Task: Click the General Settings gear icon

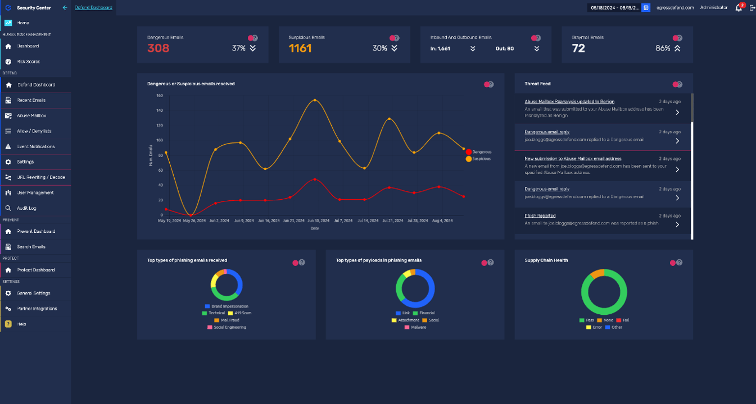Action: [8, 293]
